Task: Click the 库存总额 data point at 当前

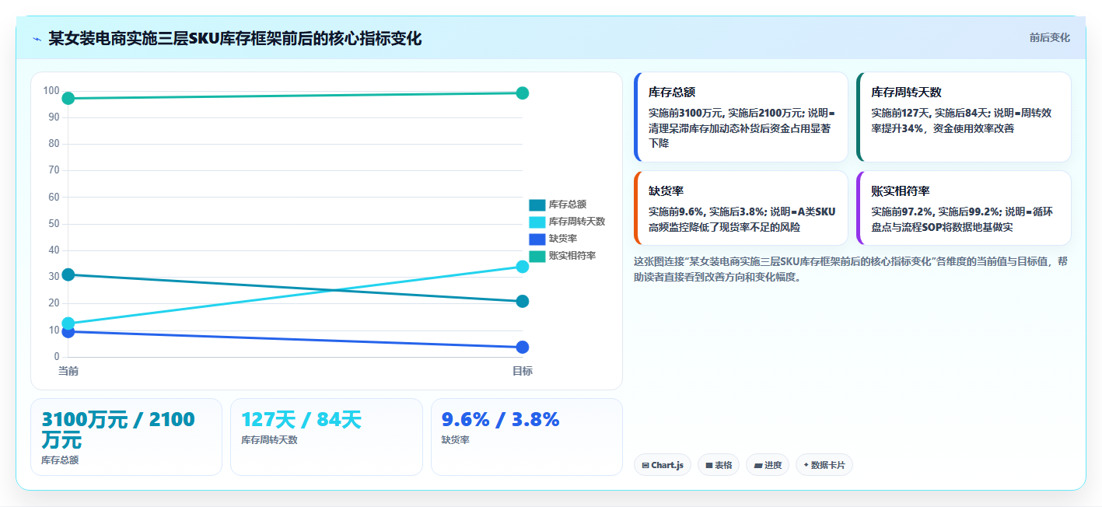Action: [68, 274]
